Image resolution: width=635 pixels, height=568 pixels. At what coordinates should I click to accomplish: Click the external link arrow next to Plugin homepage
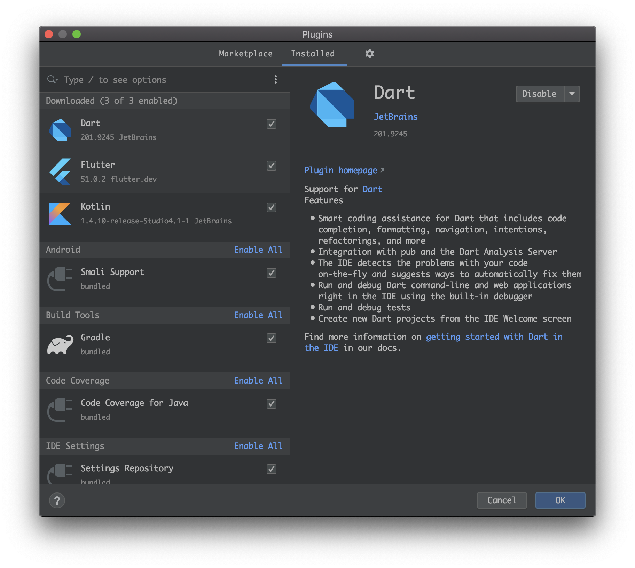[382, 171]
